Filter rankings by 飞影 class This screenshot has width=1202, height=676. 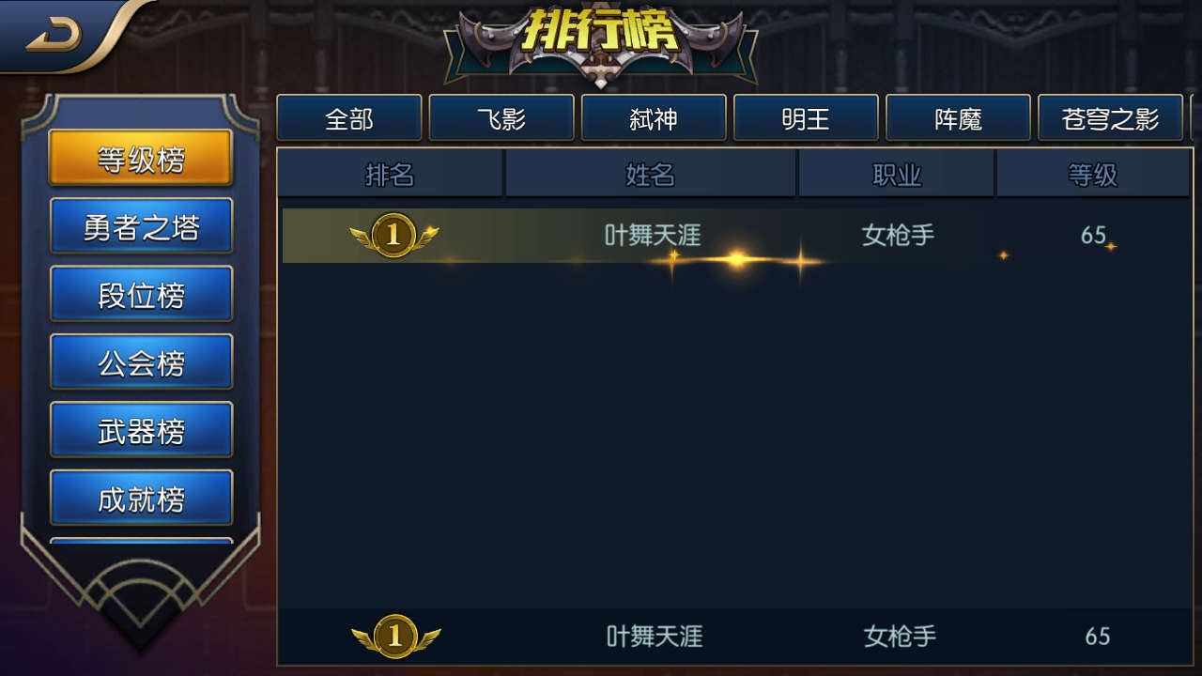[501, 118]
